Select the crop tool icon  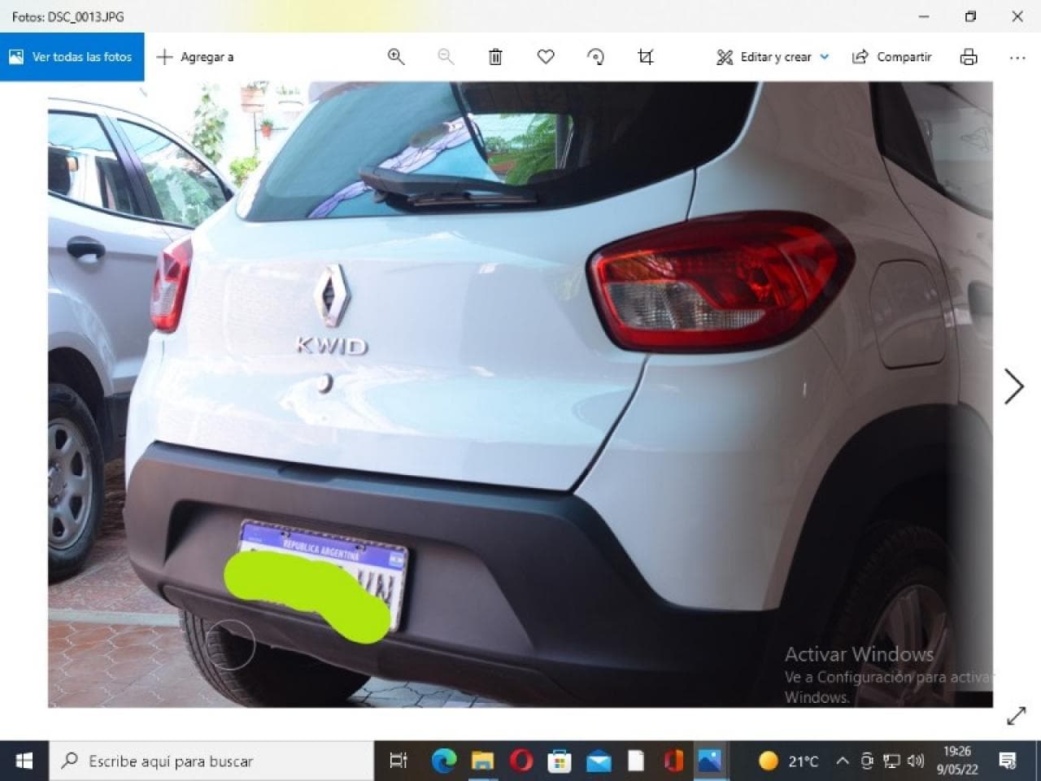[x=646, y=57]
